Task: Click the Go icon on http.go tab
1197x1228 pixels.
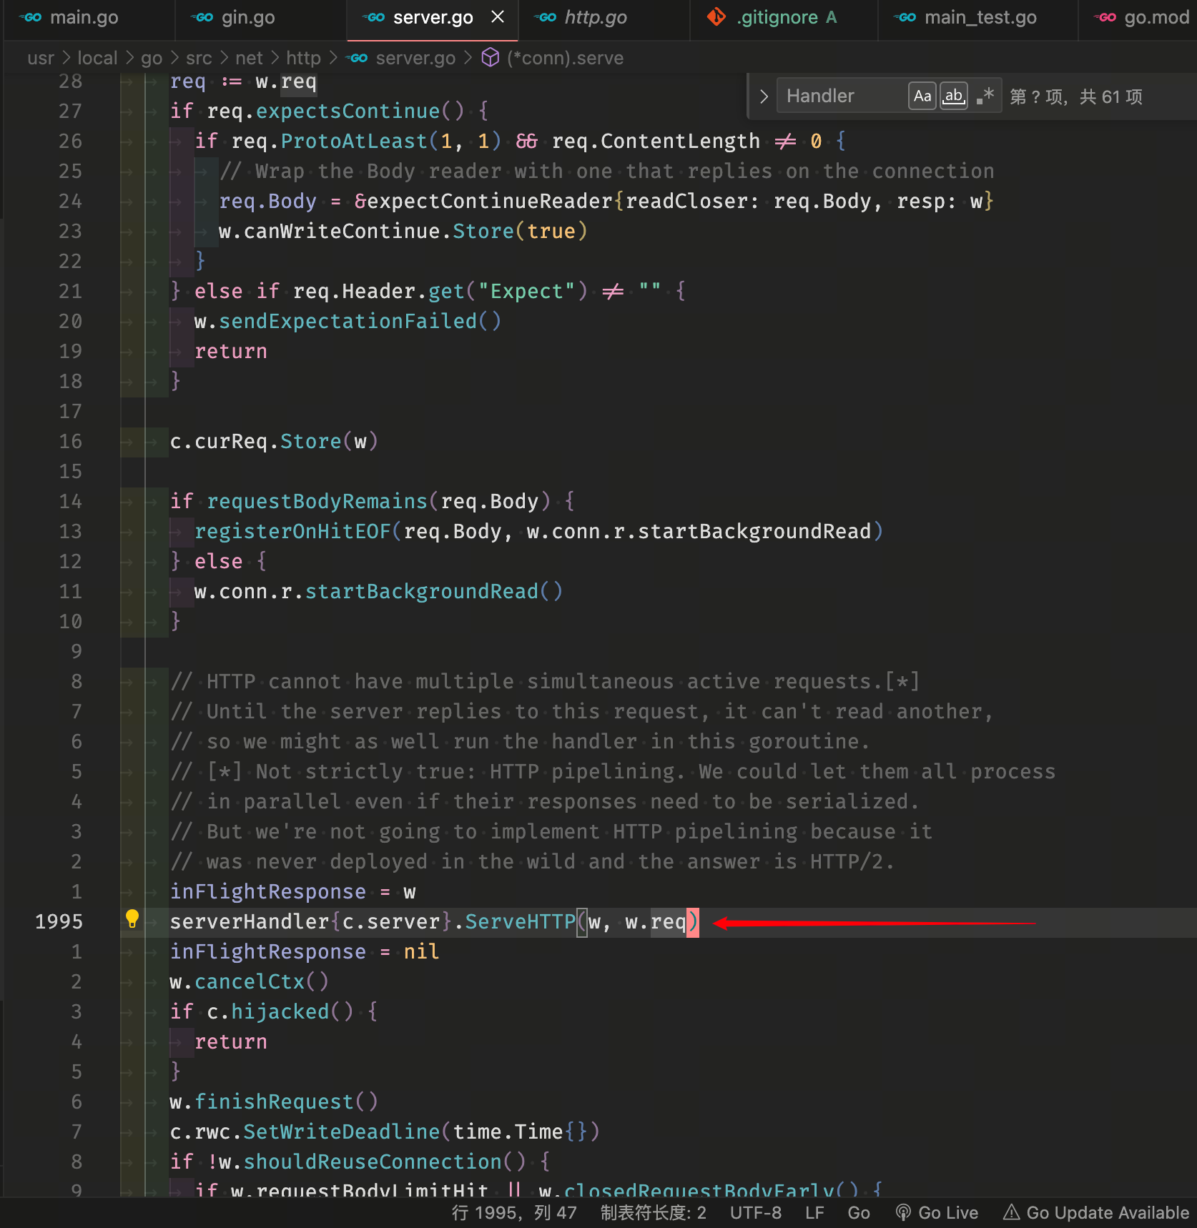Action: coord(546,18)
